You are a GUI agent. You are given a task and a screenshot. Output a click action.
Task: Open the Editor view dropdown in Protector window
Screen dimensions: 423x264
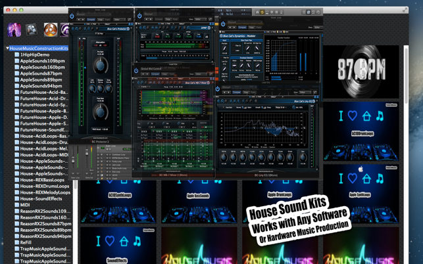(x=119, y=20)
